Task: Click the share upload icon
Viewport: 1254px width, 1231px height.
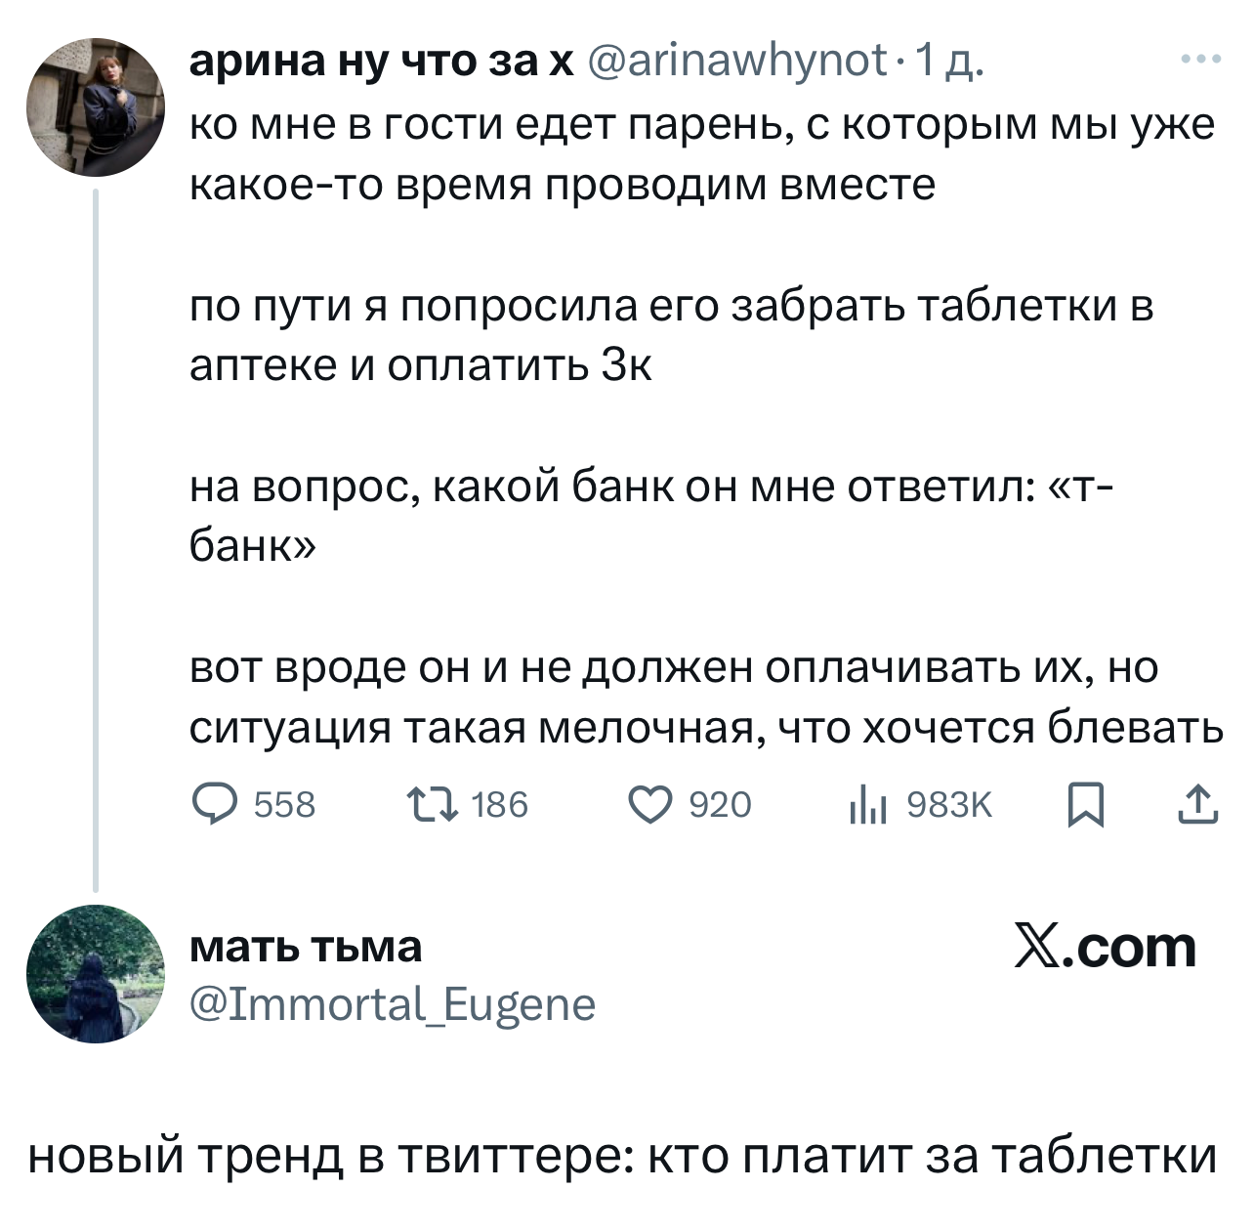Action: tap(1198, 805)
